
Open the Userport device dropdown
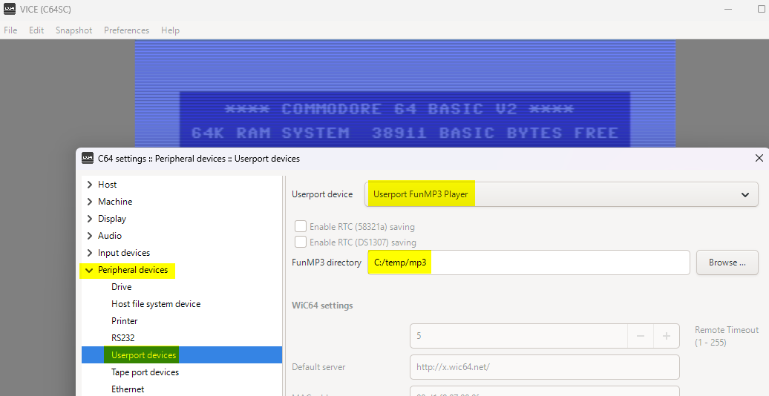tap(561, 194)
